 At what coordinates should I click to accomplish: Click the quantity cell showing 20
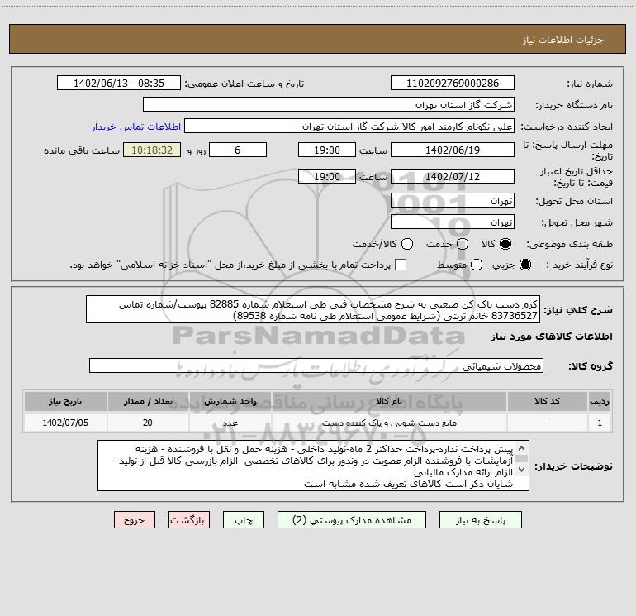(148, 423)
